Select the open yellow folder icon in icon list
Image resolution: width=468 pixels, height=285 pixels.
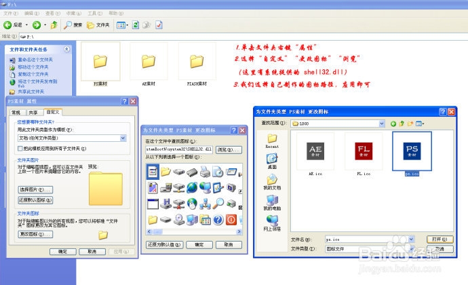coord(165,172)
